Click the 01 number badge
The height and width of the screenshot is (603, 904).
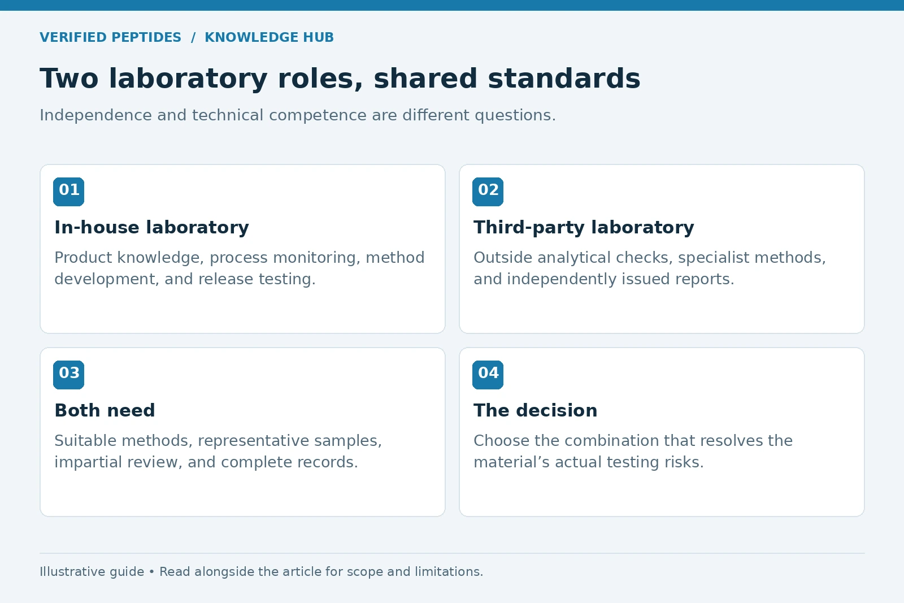(x=69, y=192)
